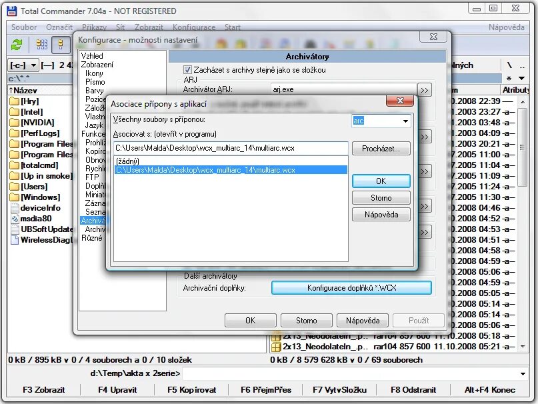This screenshot has height=404, width=538.
Task: Open the command line history dropdown
Action: (523, 373)
